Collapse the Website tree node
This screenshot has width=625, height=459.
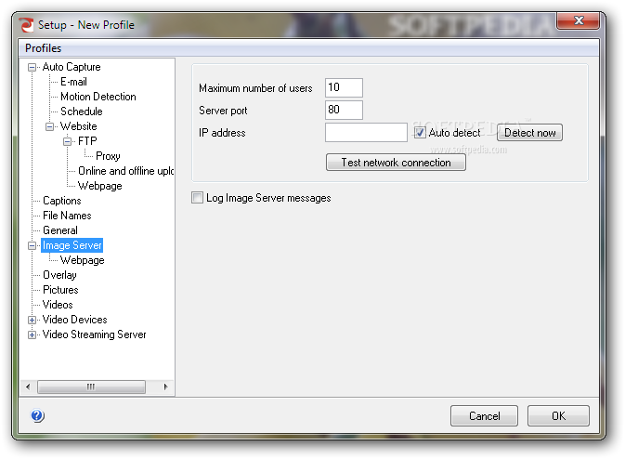tap(49, 126)
